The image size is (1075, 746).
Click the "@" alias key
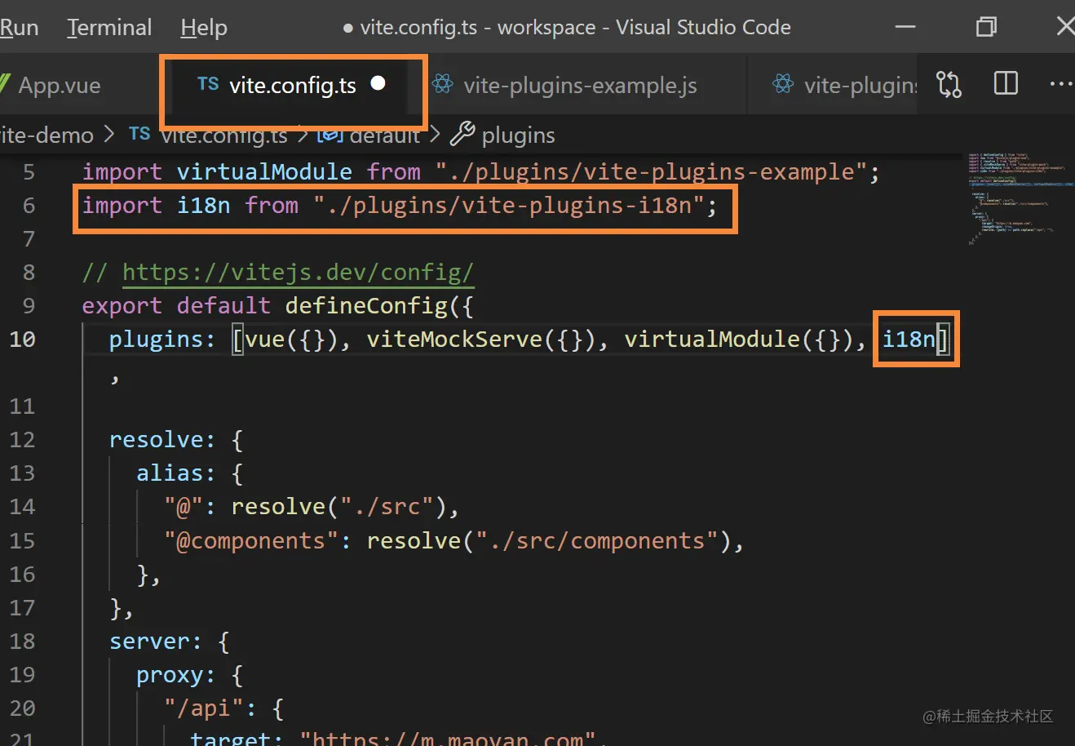point(184,507)
